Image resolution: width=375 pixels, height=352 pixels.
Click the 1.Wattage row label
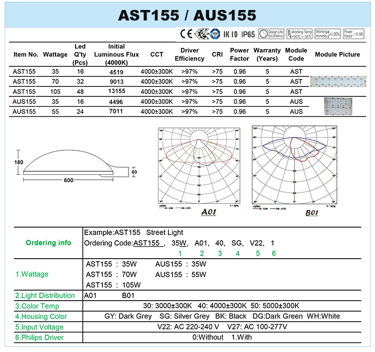32,274
